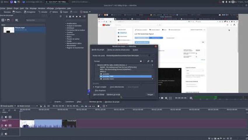Switch to the Scripts tab in render dialog

coord(135,50)
